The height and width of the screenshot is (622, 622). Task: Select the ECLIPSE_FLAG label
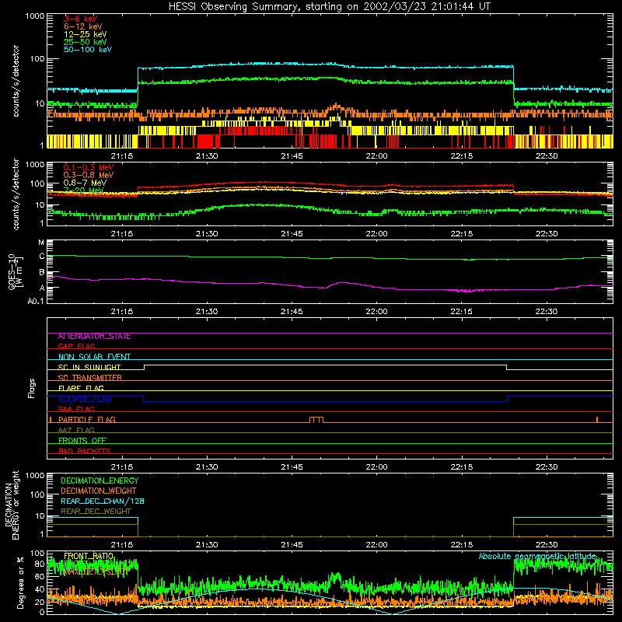(x=85, y=399)
